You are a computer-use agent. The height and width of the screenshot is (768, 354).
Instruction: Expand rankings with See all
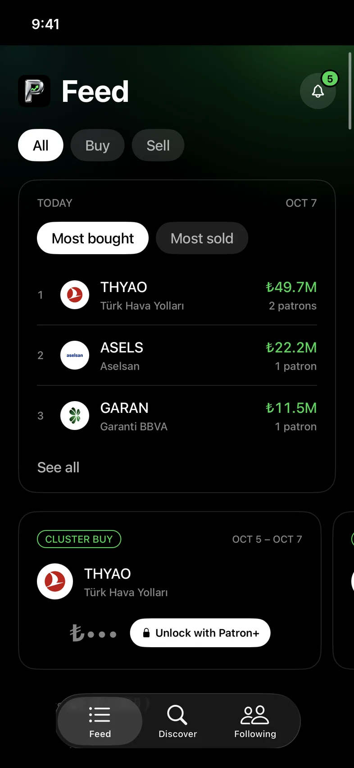[59, 467]
